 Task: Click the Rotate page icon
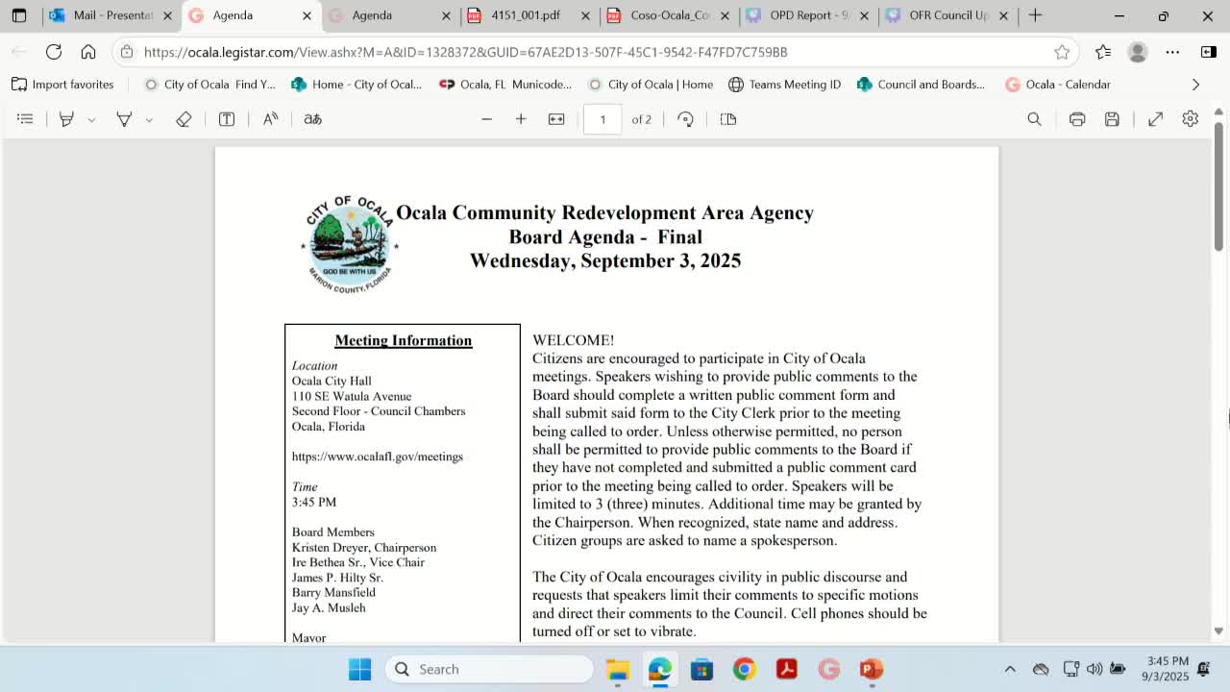pos(685,119)
